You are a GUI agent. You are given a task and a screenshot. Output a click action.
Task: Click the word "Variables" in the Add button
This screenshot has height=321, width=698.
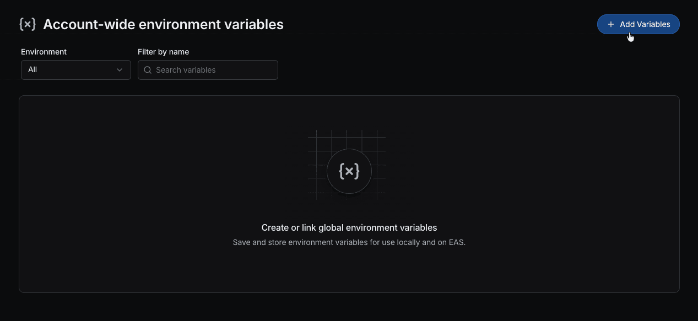coord(653,24)
